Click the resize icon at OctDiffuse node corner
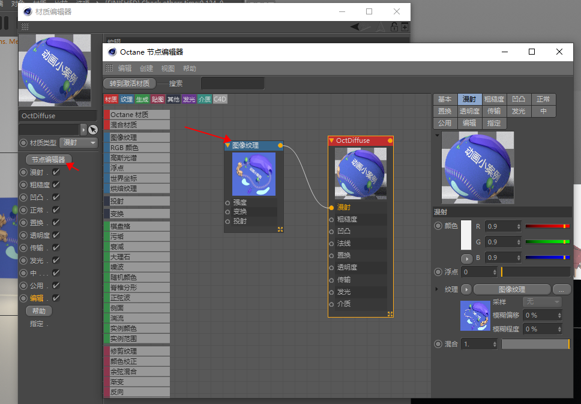The height and width of the screenshot is (404, 581). 390,314
